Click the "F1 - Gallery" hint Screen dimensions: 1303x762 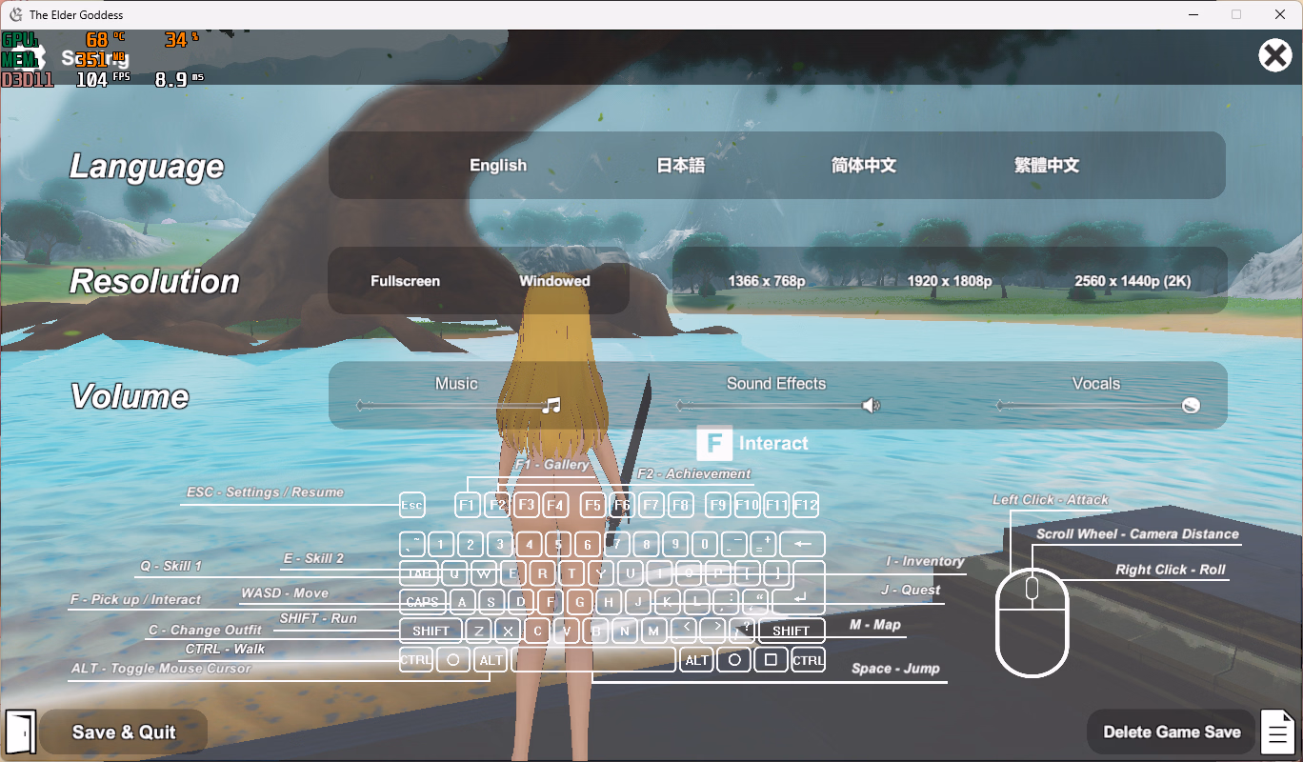(552, 464)
